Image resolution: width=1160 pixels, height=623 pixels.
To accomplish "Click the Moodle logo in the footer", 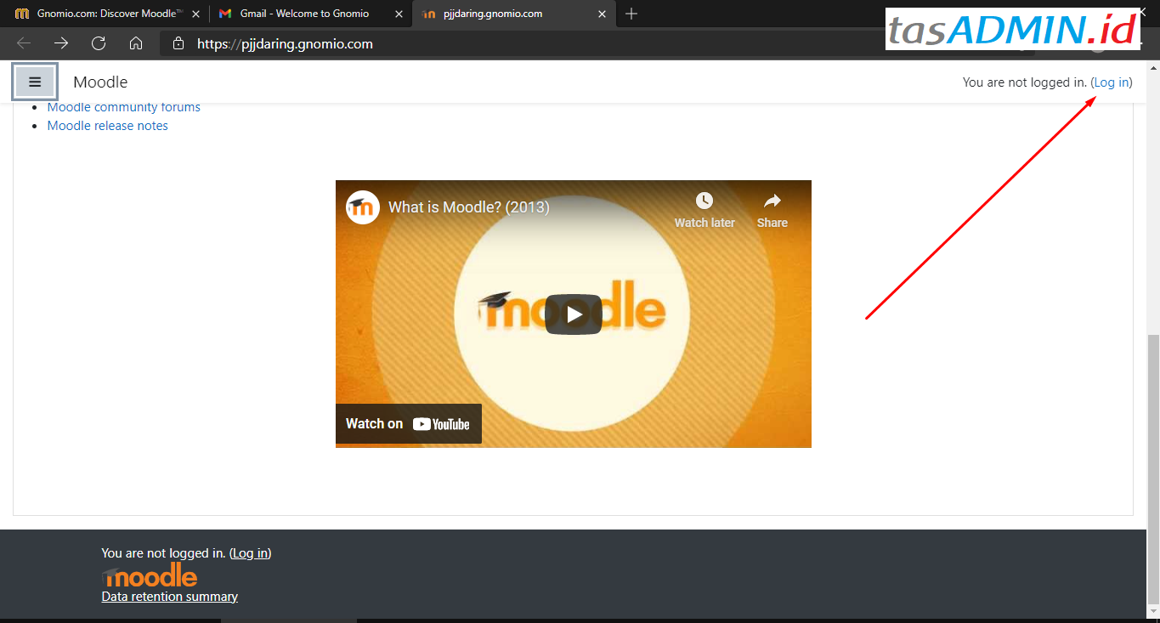I will (x=149, y=575).
